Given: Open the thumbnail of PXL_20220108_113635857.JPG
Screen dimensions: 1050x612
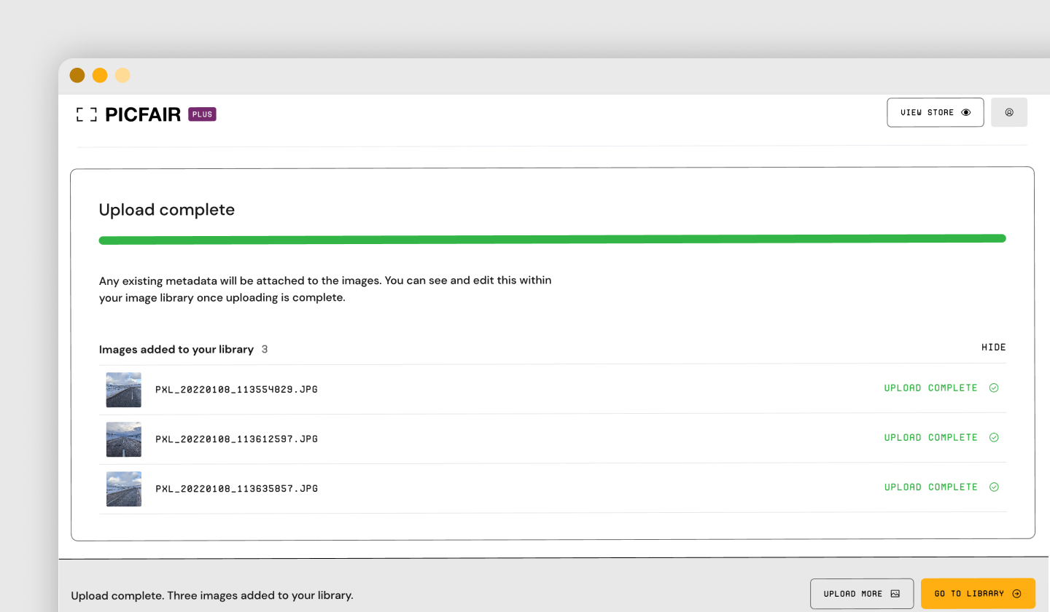Looking at the screenshot, I should point(123,489).
